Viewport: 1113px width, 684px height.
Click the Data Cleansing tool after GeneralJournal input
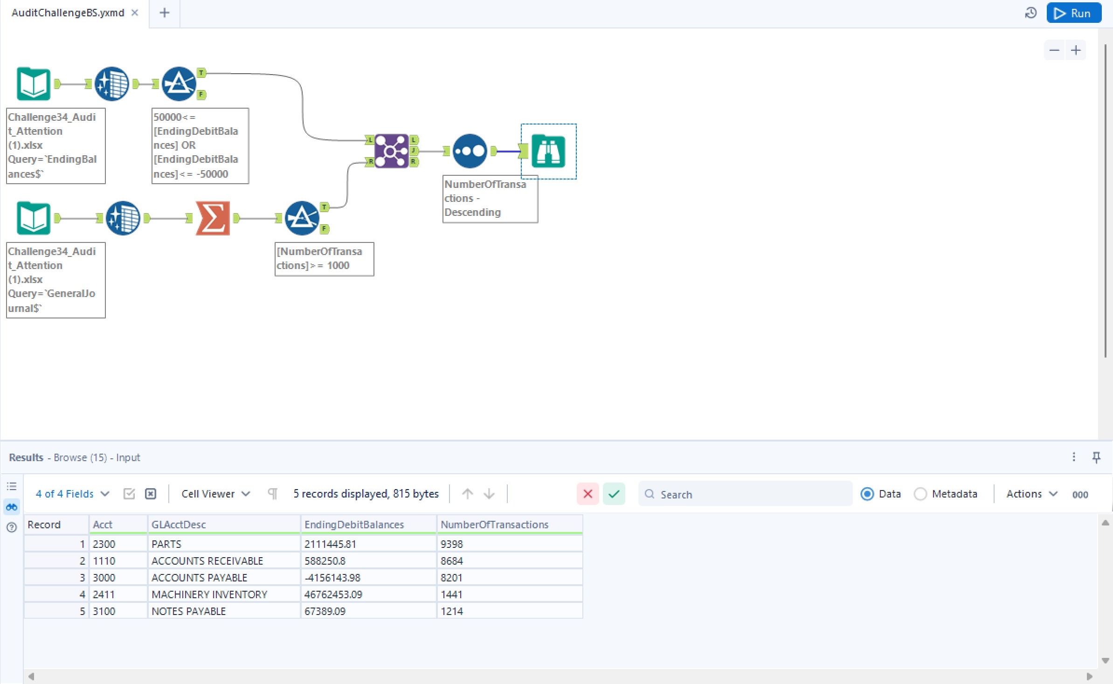tap(123, 218)
